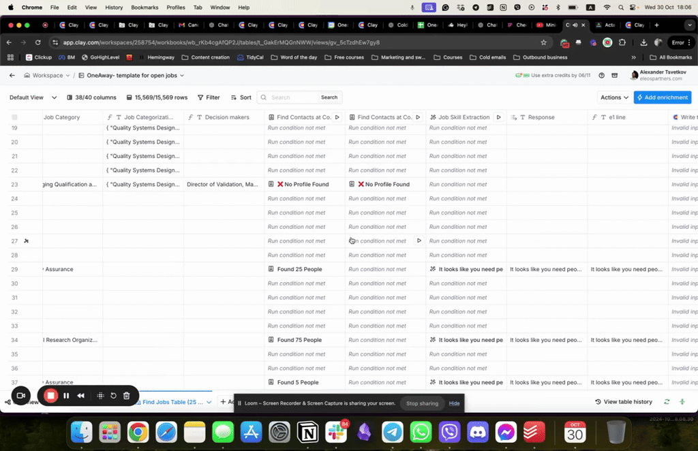Open GoHighLevel bookmark

tap(101, 57)
